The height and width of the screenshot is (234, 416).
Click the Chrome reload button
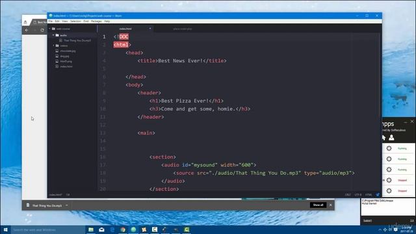tap(42, 30)
